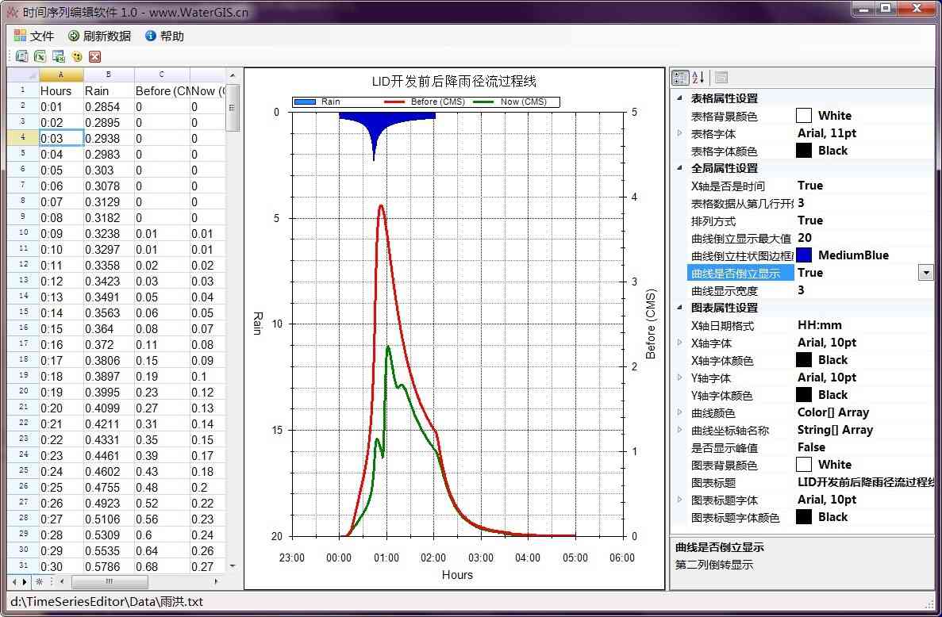The image size is (942, 617).
Task: Click the Y轴字体颜色 Black swatch
Action: pyautogui.click(x=804, y=394)
